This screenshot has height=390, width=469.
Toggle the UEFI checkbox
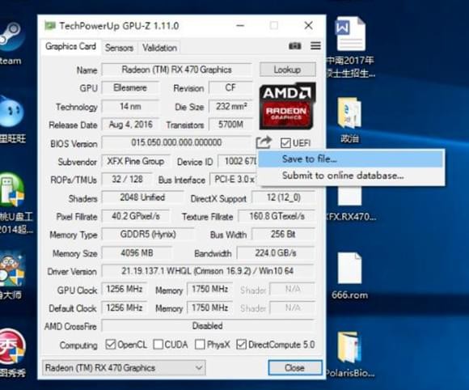285,142
